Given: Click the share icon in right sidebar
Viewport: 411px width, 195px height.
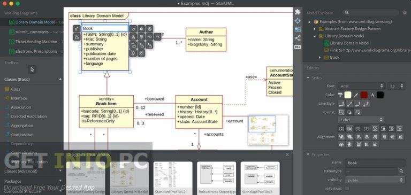Looking at the screenshot, I should [298, 38].
